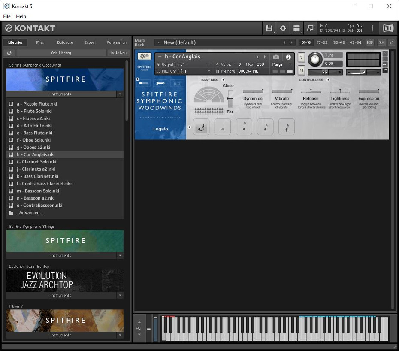Click the minimized view icon in the header
Viewport: 399px width, 351px height.
310,28
